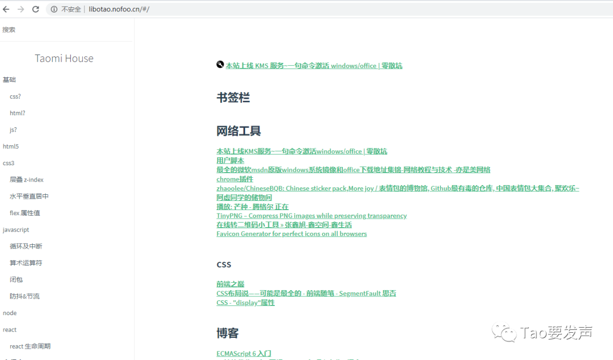613x360 pixels.
Task: Open the css? sidebar entry
Action: (x=15, y=97)
